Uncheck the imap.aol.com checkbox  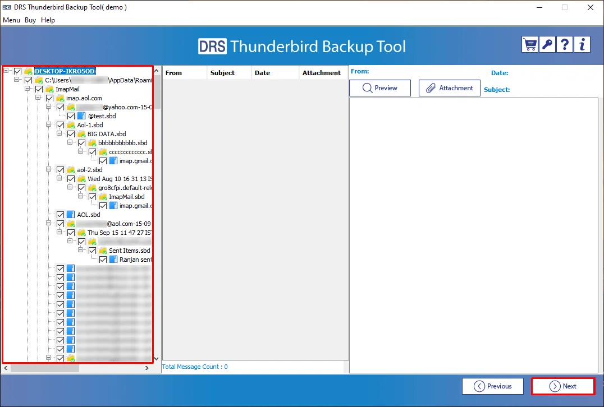coord(50,98)
